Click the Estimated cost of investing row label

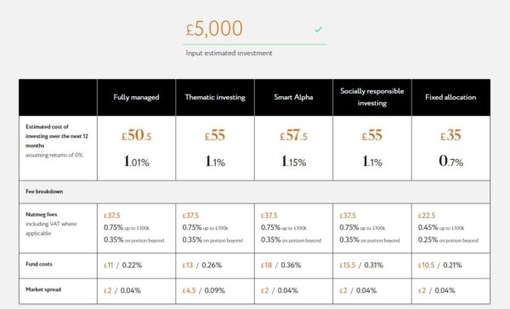(57, 136)
